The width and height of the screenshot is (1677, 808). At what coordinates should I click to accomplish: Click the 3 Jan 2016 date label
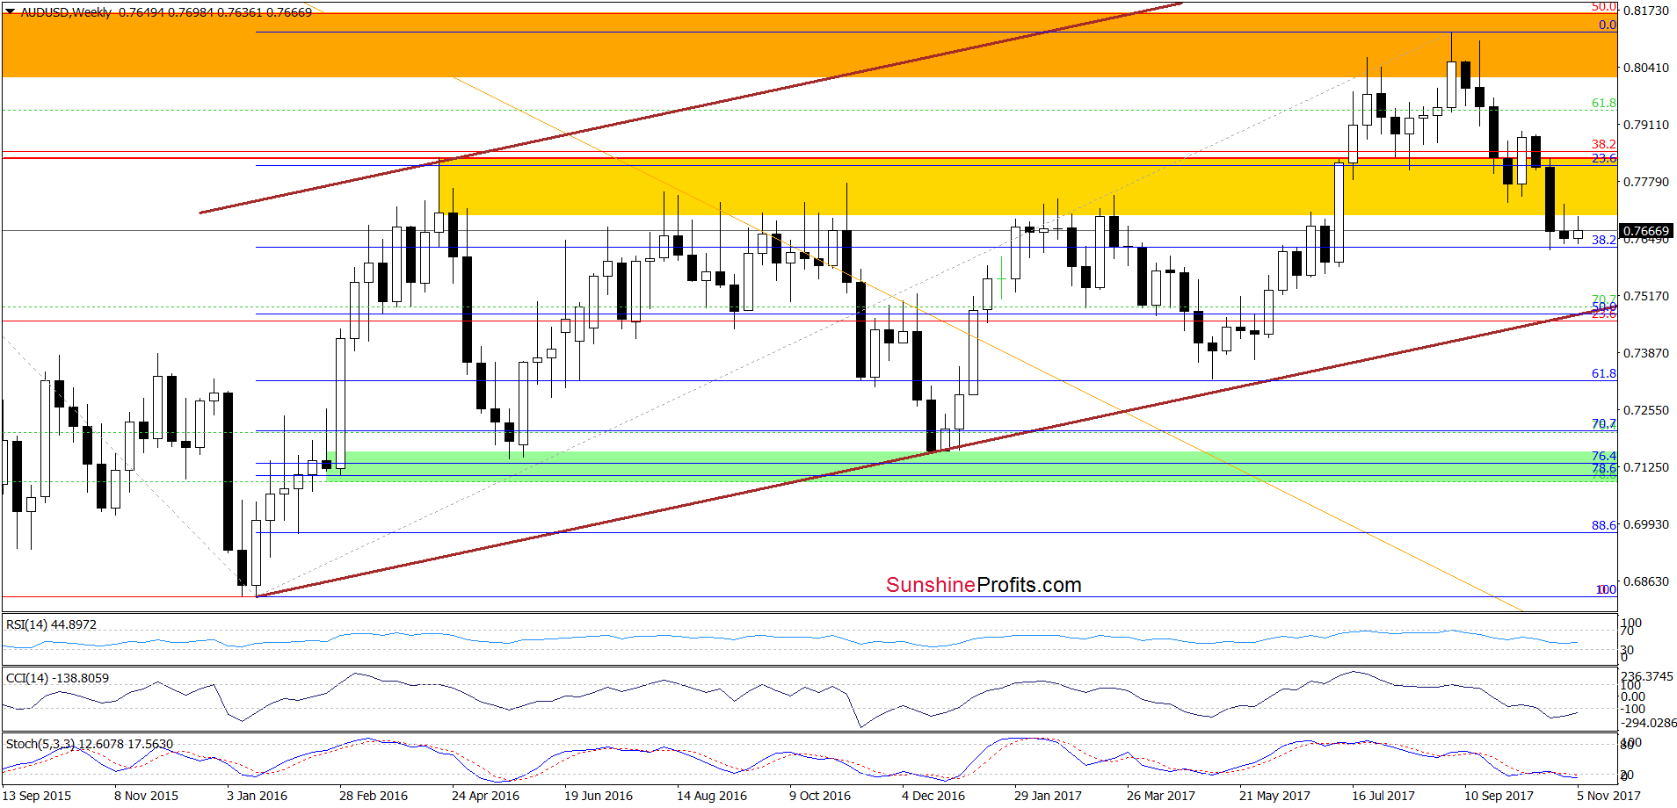click(257, 796)
